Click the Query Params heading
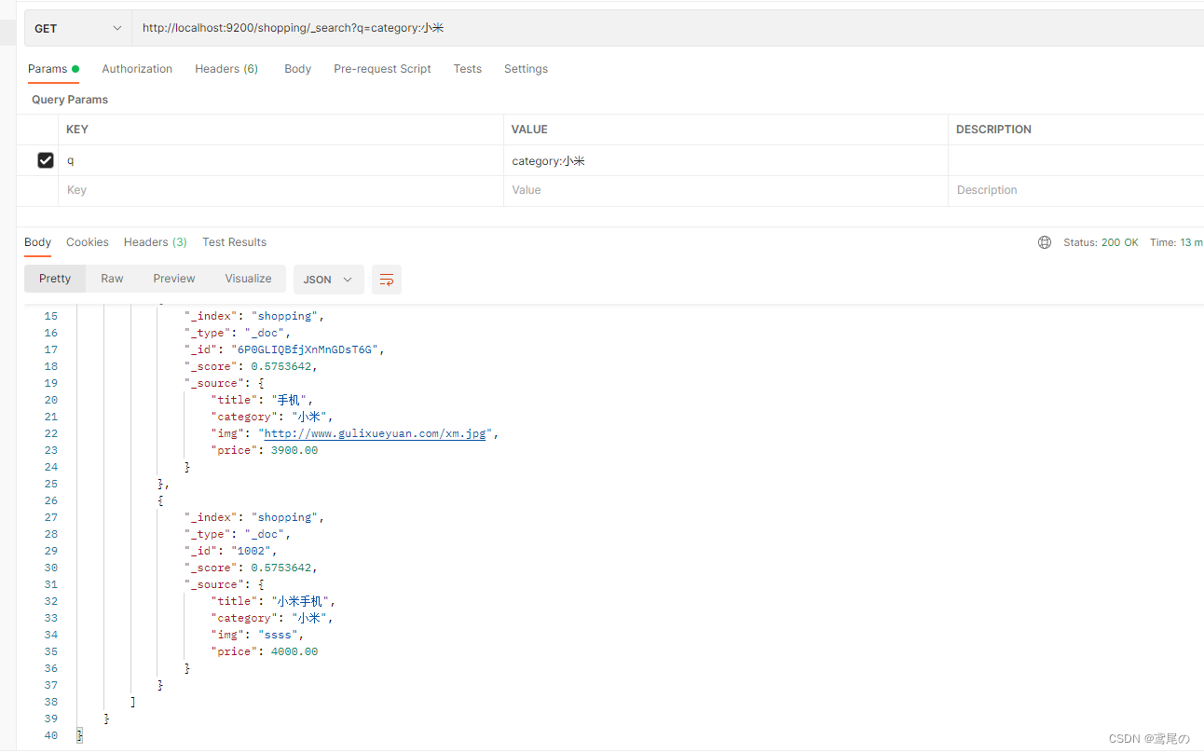 pyautogui.click(x=70, y=100)
